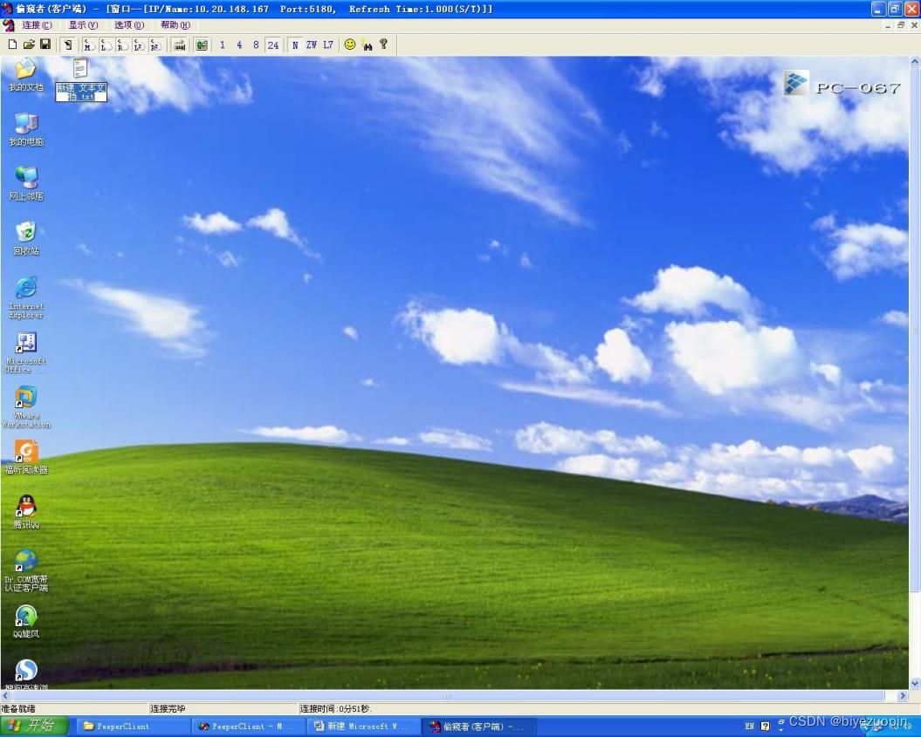Select the mouse RF control icon
Viewport: 921px width, 737px height.
155,44
